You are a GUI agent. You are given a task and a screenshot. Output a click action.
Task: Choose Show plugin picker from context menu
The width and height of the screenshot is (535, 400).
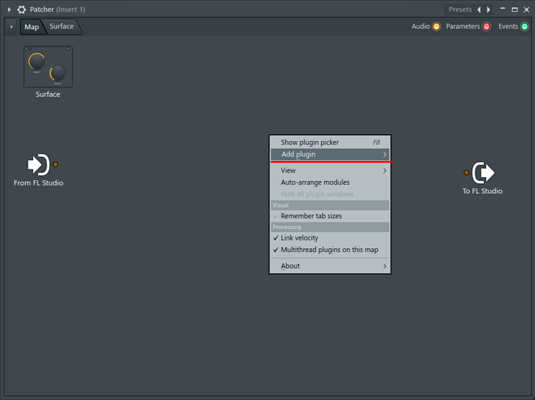click(330, 143)
